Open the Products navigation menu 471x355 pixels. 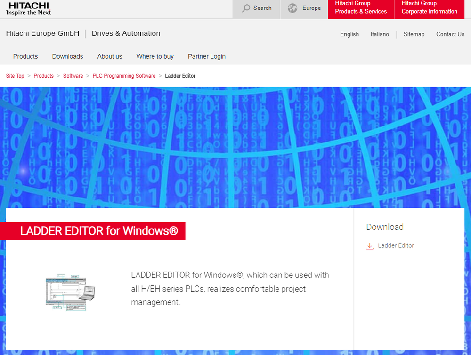(x=25, y=56)
